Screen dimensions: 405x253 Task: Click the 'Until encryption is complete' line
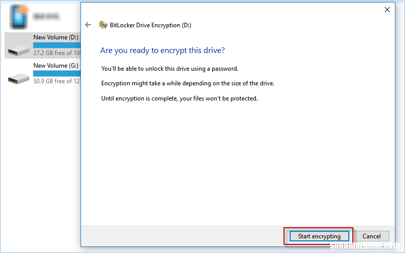pyautogui.click(x=180, y=98)
